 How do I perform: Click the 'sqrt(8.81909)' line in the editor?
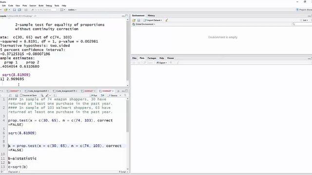(x=22, y=133)
